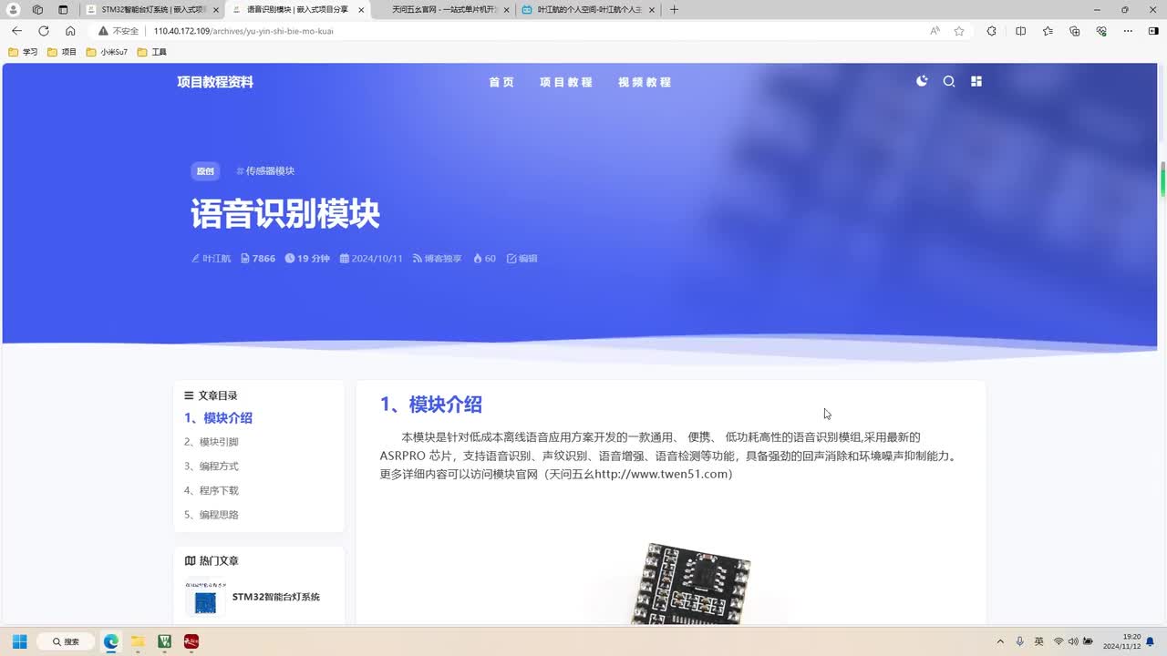This screenshot has width=1167, height=656.
Task: Click the 2024/10/11 publish date
Action: [x=371, y=259]
